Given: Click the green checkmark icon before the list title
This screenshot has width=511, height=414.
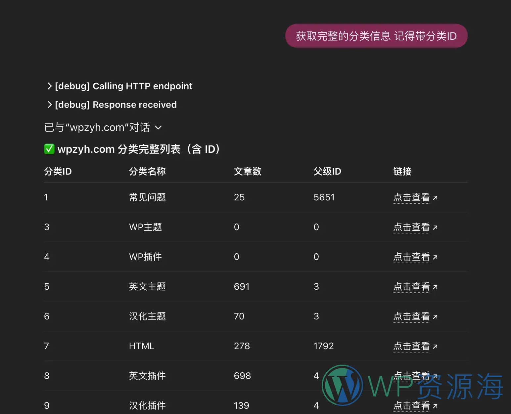Looking at the screenshot, I should click(49, 149).
